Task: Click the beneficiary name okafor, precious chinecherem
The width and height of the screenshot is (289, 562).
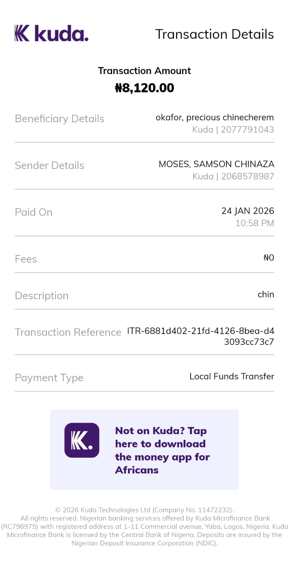Action: pos(214,117)
